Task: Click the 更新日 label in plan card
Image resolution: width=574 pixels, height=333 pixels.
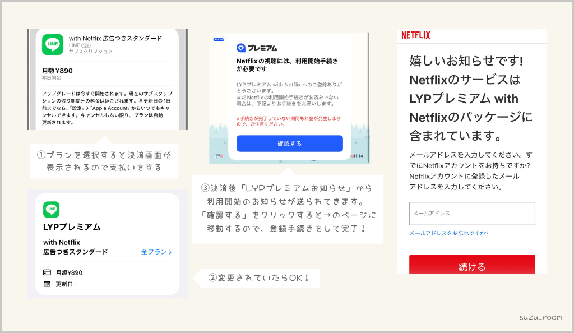Action: coord(66,284)
